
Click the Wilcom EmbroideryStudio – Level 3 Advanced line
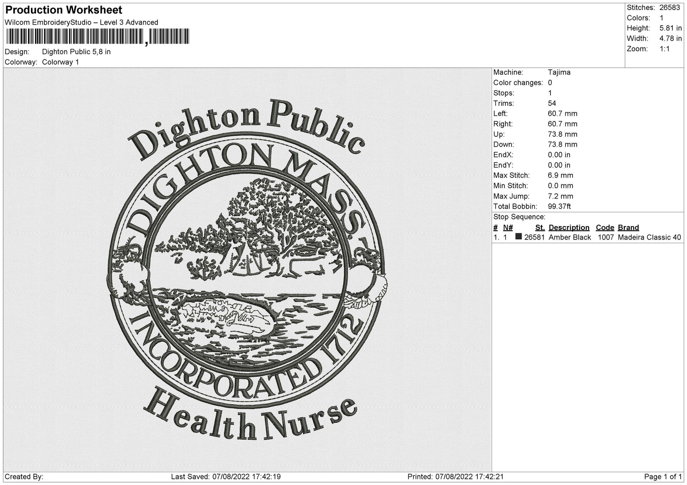(x=81, y=22)
